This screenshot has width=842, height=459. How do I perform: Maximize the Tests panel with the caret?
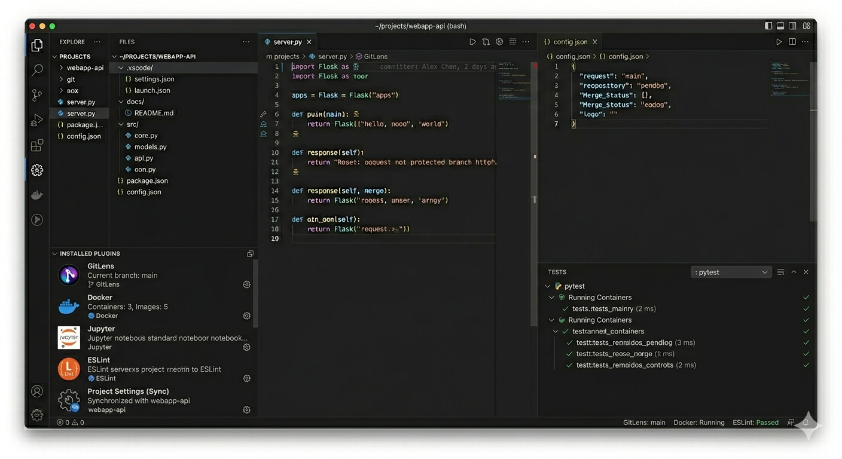794,272
